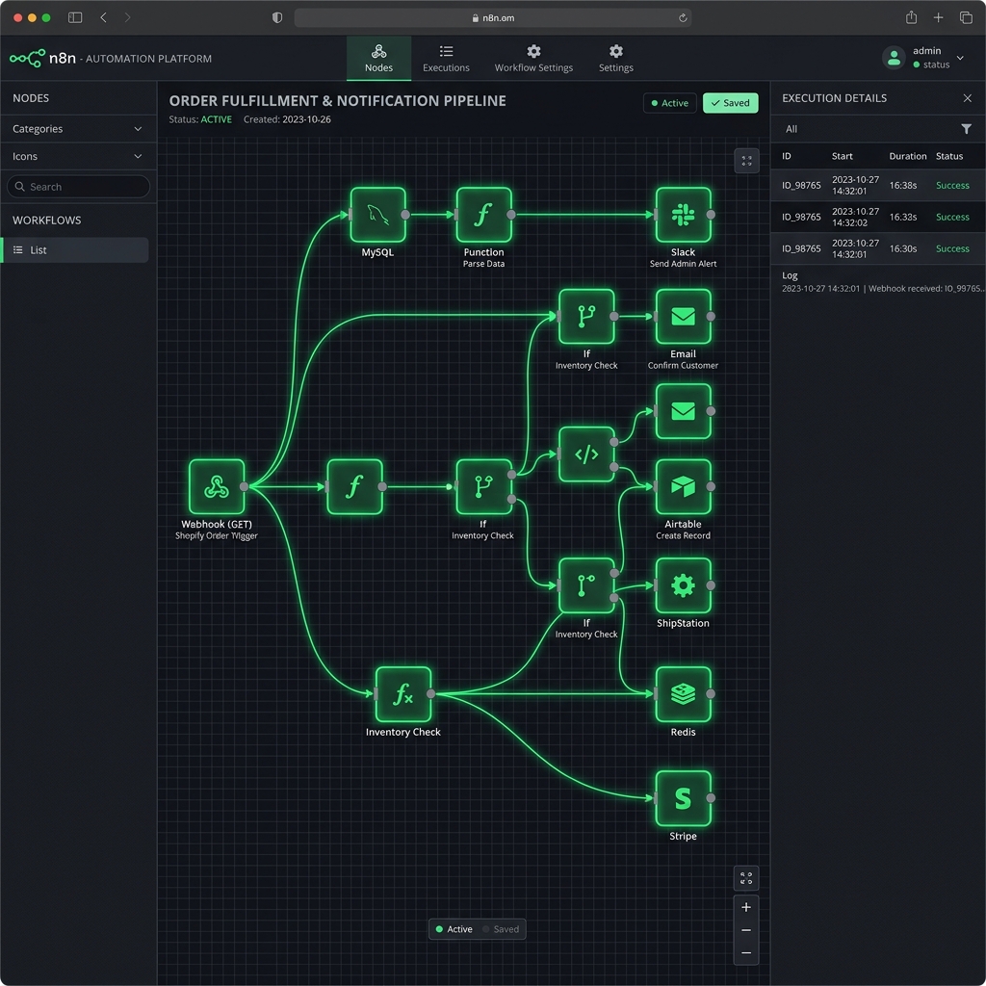Go back with the browser back arrow
Viewport: 986px width, 986px height.
click(103, 17)
